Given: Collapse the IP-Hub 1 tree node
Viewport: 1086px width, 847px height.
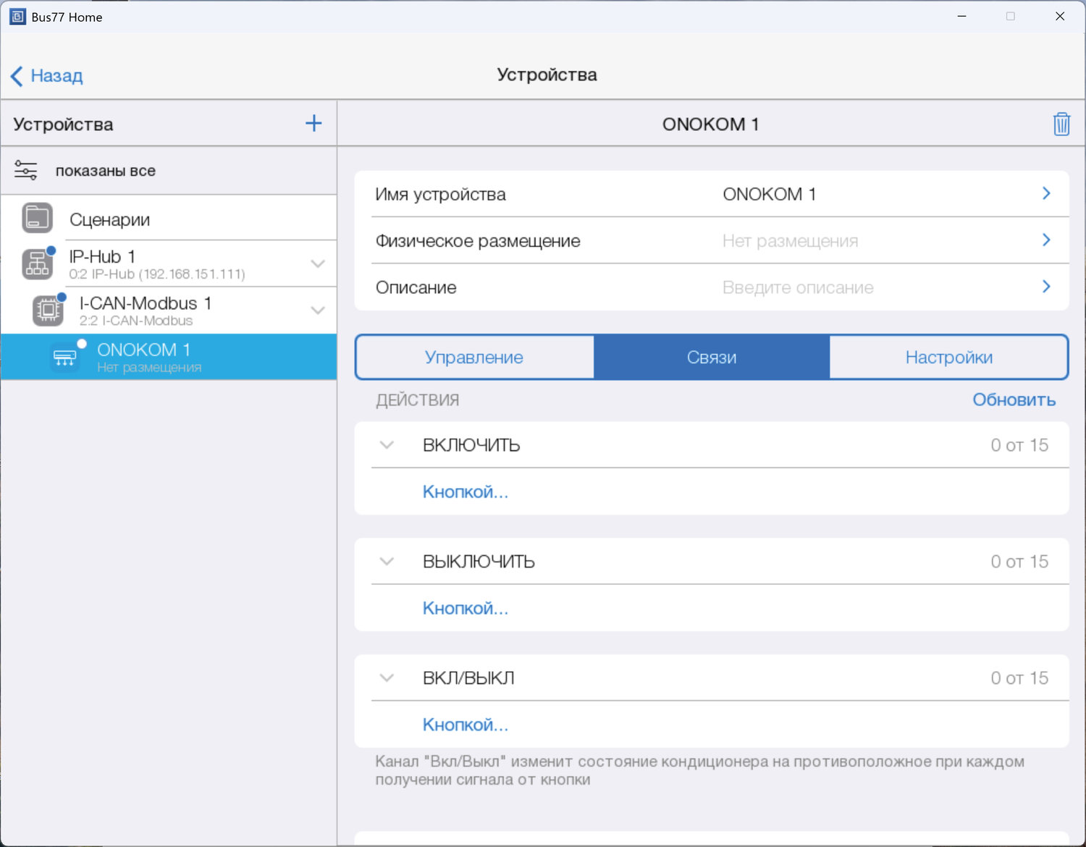Looking at the screenshot, I should (x=317, y=264).
